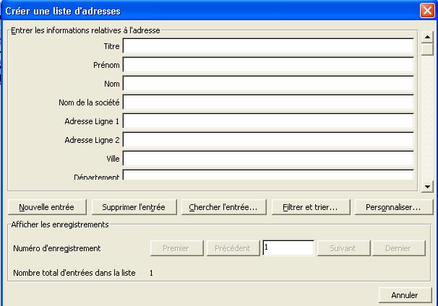The height and width of the screenshot is (306, 438).
Task: Click the Prénom text field
Action: coord(267,65)
